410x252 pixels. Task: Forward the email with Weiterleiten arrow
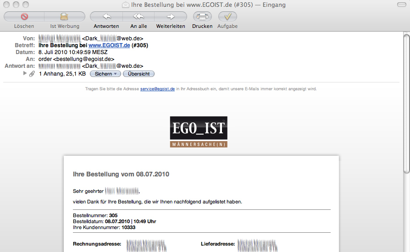click(171, 16)
